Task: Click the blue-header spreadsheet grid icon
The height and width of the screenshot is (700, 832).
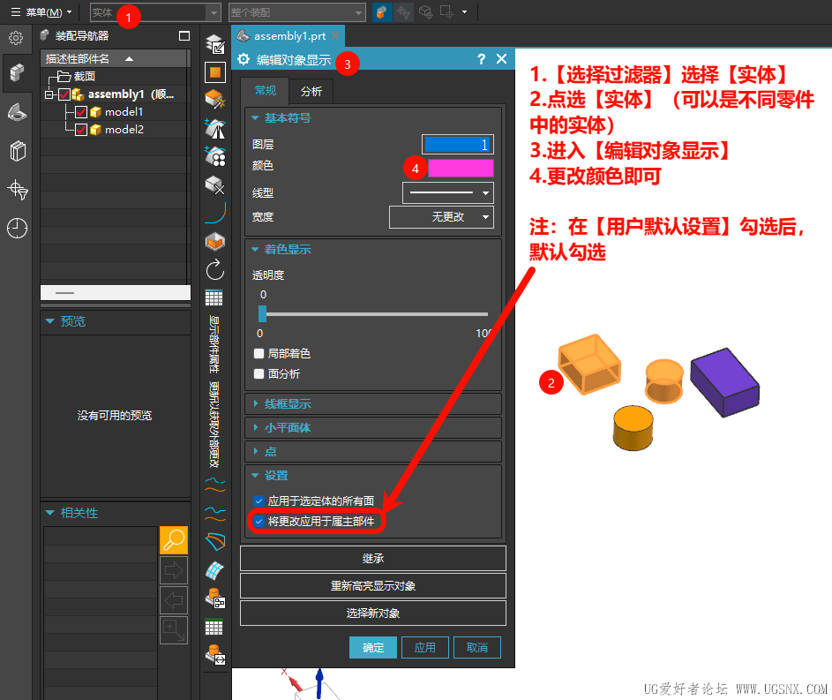Action: click(214, 297)
